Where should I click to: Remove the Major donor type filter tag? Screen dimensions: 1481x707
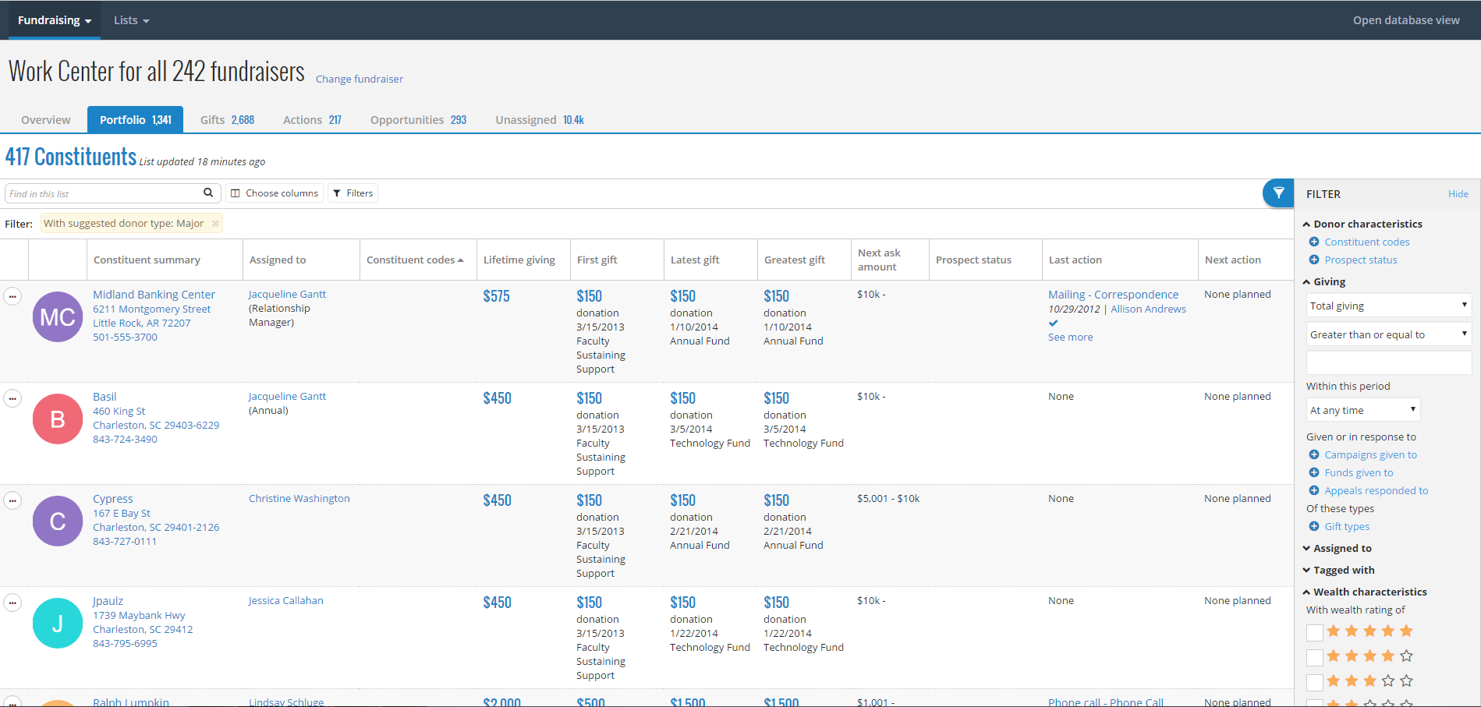pyautogui.click(x=215, y=224)
